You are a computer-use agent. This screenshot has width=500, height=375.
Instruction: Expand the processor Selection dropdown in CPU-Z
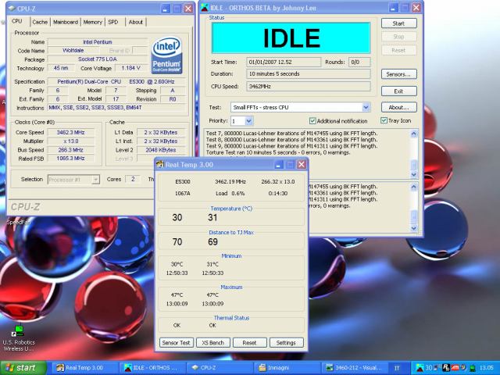[x=95, y=180]
